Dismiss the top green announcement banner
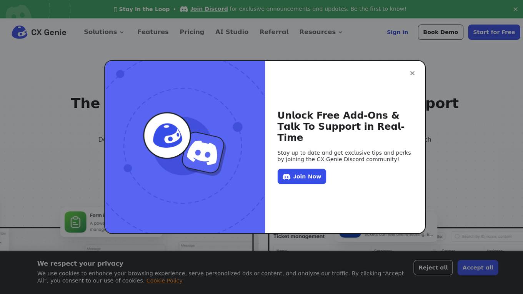Image resolution: width=523 pixels, height=294 pixels. click(516, 9)
